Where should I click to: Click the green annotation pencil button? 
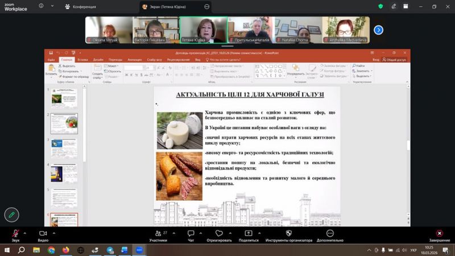(11, 214)
